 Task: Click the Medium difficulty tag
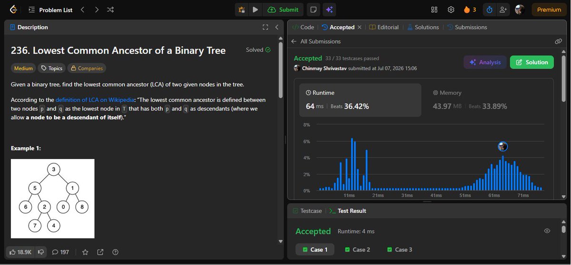point(23,68)
